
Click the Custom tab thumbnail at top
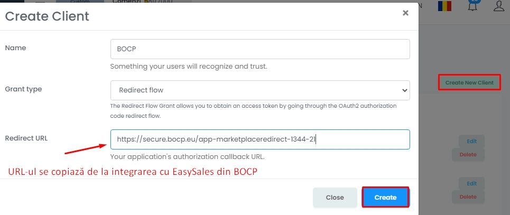tap(80, 2)
